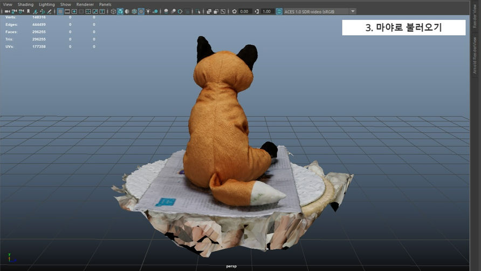Viewport: 481px width, 271px height.
Task: Toggle the Wireframe on Shaded icon
Action: [x=134, y=11]
